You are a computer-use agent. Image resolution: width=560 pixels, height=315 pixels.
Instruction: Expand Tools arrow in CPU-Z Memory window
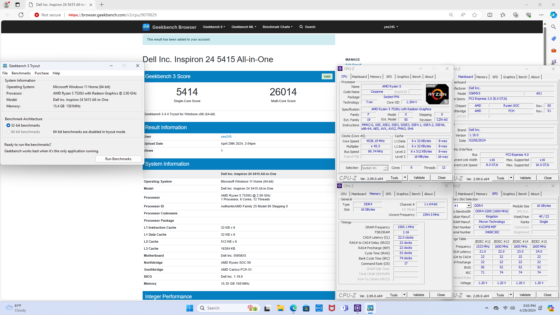pos(404,295)
